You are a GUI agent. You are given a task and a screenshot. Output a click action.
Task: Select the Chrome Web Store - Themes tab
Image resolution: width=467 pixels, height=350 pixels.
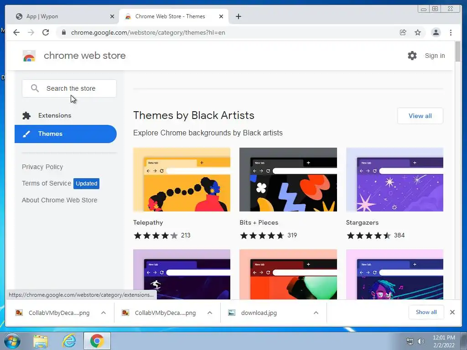click(174, 16)
